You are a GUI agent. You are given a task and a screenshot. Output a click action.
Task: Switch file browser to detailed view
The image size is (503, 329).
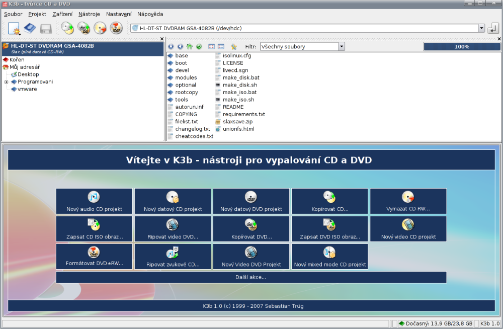click(221, 47)
